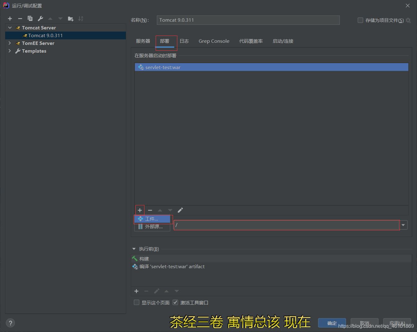Add a before-launch task
417x332 pixels.
(136, 291)
